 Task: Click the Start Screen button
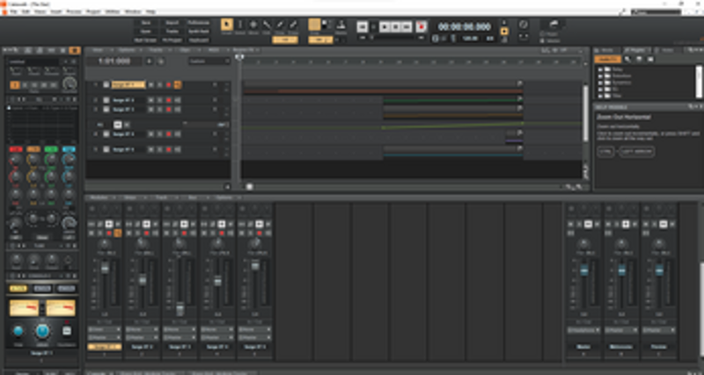point(145,40)
